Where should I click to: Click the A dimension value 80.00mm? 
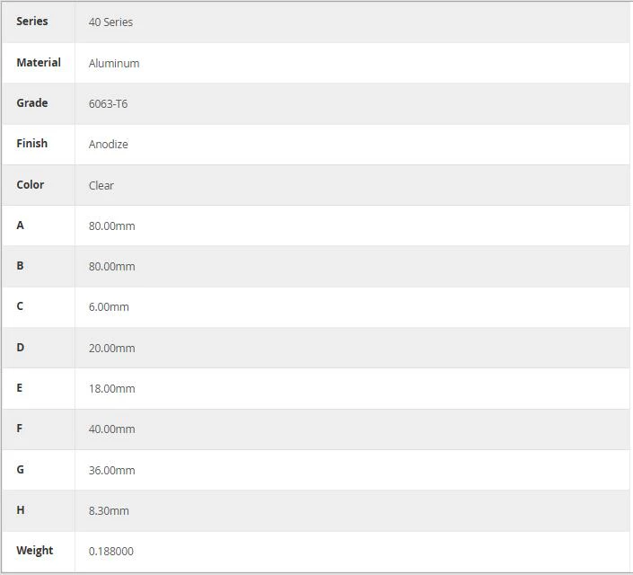[112, 226]
